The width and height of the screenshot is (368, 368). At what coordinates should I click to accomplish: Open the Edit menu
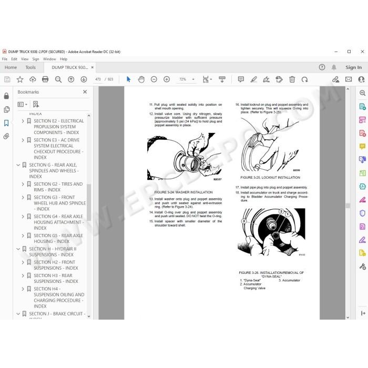coord(14,59)
